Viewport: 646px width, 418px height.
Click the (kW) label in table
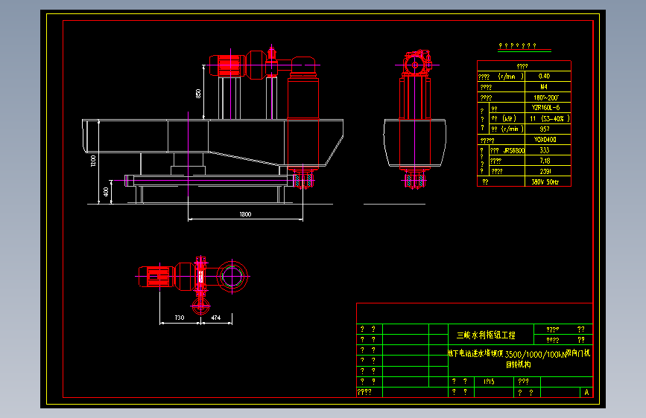click(509, 118)
